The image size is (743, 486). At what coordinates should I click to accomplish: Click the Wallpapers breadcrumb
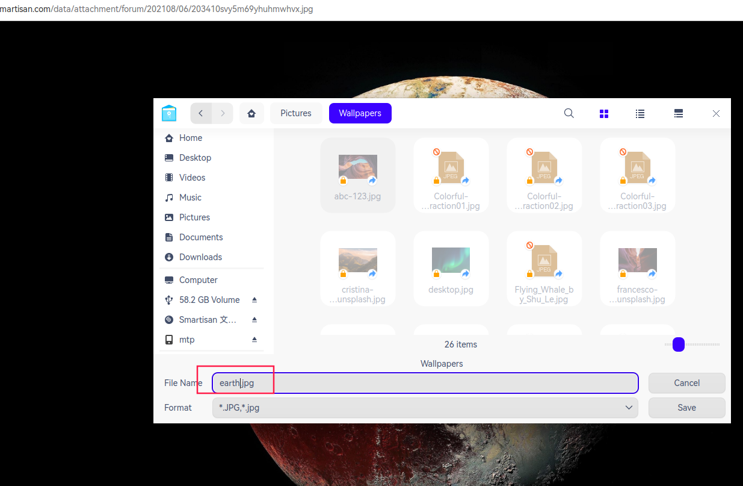point(360,113)
